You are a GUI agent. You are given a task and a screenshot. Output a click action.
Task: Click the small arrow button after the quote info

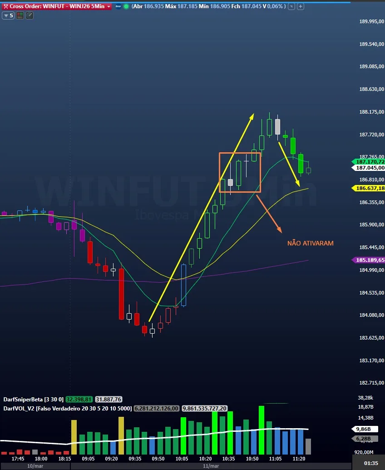[291, 6]
